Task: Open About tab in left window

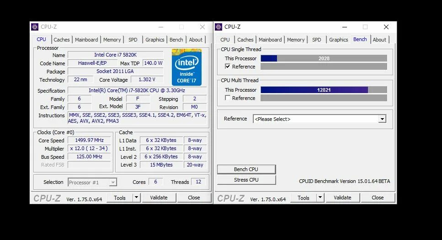Action: coord(196,40)
